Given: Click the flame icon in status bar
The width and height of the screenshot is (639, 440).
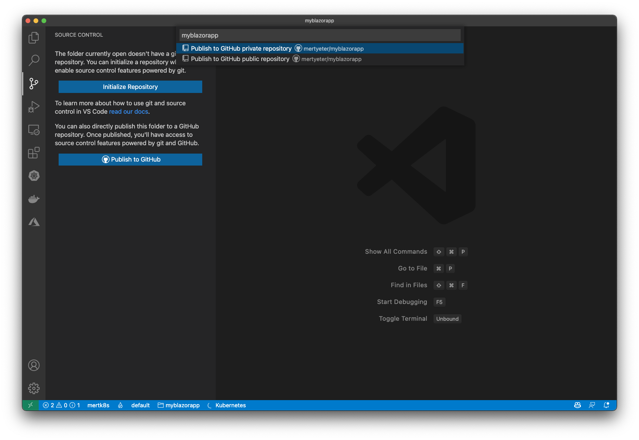Looking at the screenshot, I should pyautogui.click(x=120, y=405).
